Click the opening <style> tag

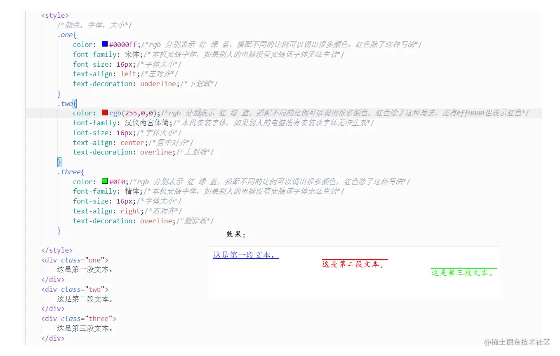tap(55, 15)
